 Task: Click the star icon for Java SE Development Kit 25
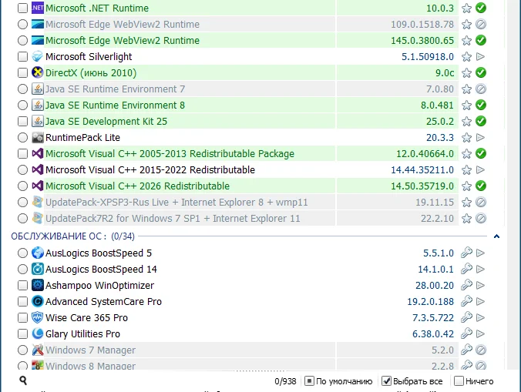[x=466, y=122]
